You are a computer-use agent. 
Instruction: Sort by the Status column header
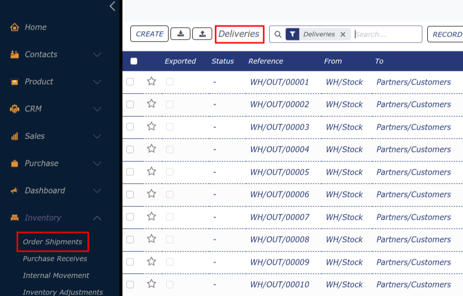pos(223,61)
